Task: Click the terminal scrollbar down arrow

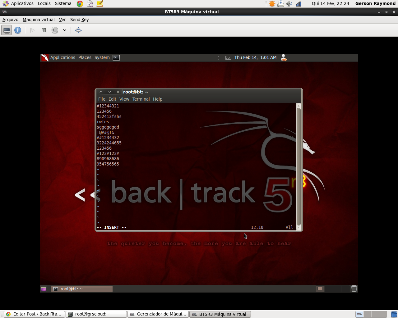Action: pyautogui.click(x=298, y=228)
